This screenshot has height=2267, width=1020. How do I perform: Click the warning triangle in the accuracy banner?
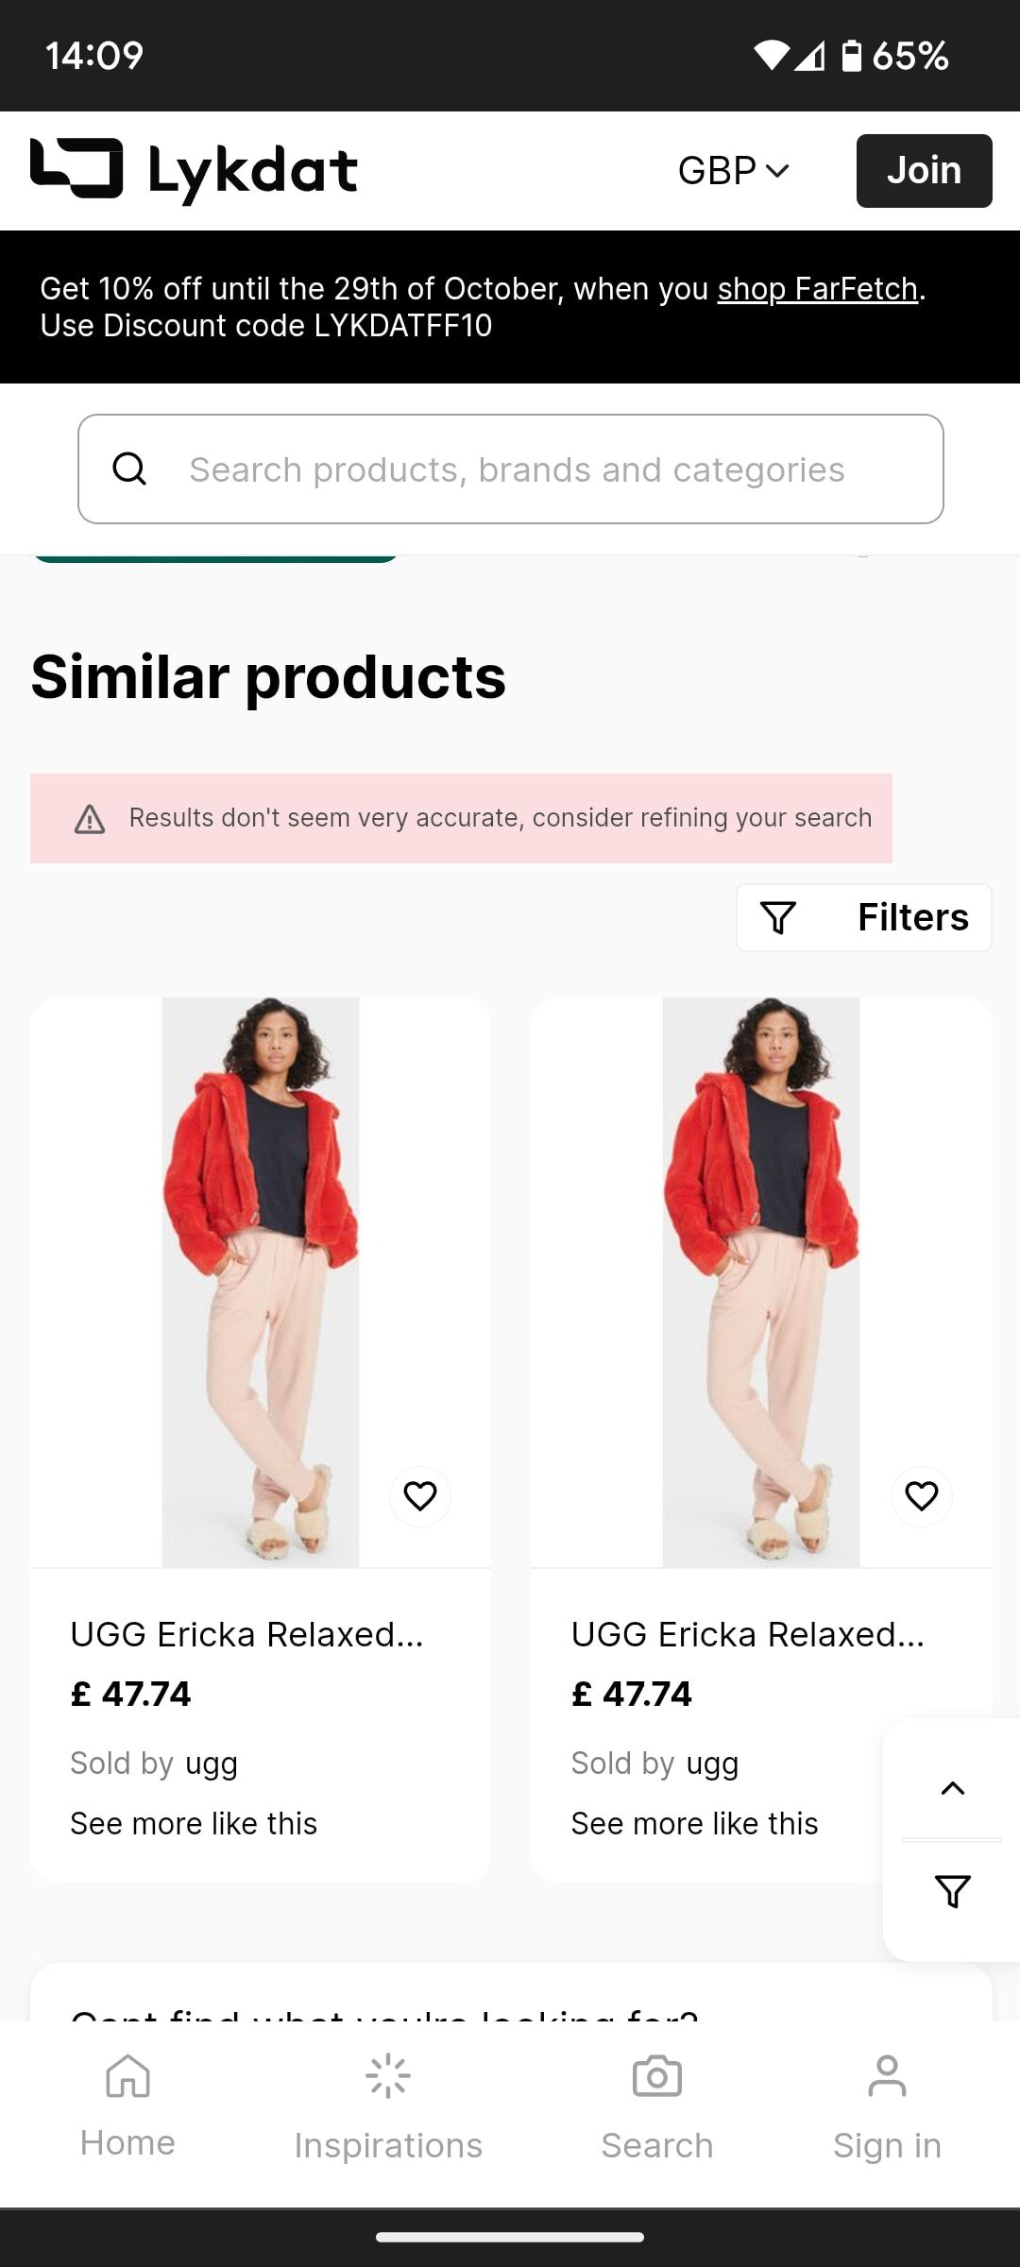(92, 820)
